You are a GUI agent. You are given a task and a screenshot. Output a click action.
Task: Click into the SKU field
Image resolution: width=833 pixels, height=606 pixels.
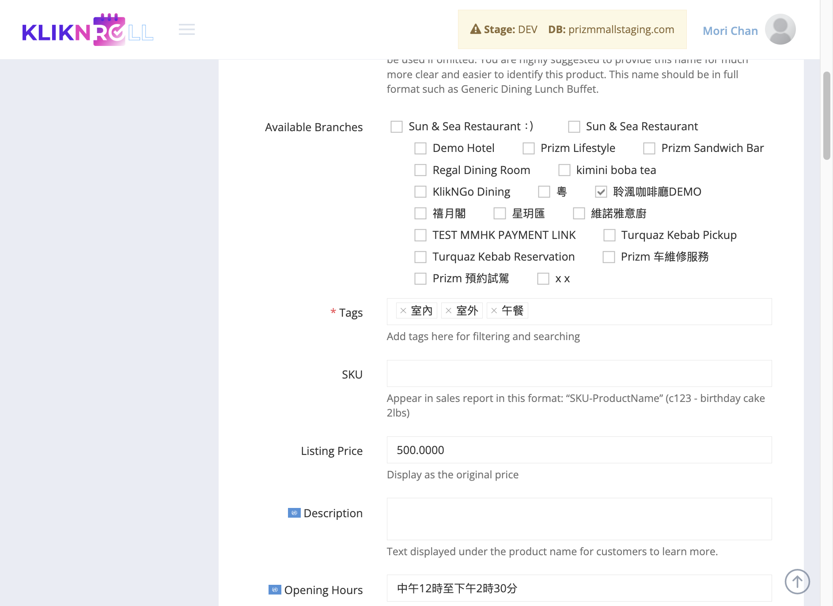pos(579,374)
